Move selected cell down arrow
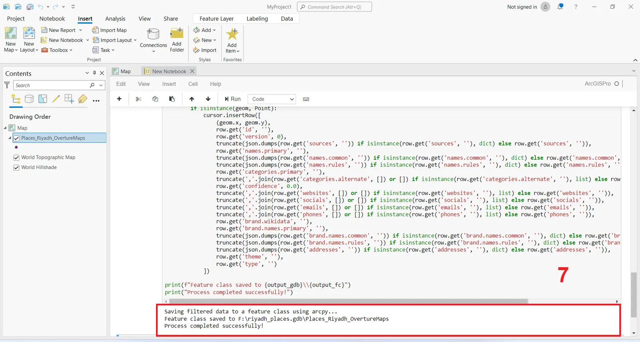 point(208,99)
